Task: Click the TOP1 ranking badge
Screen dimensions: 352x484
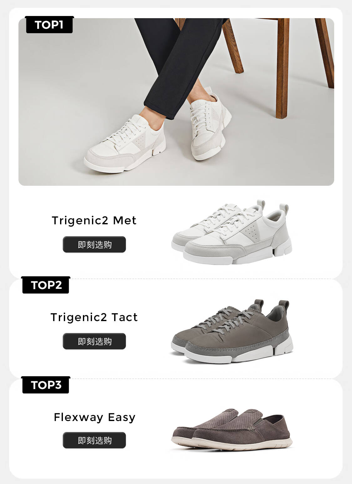Action: (x=49, y=25)
